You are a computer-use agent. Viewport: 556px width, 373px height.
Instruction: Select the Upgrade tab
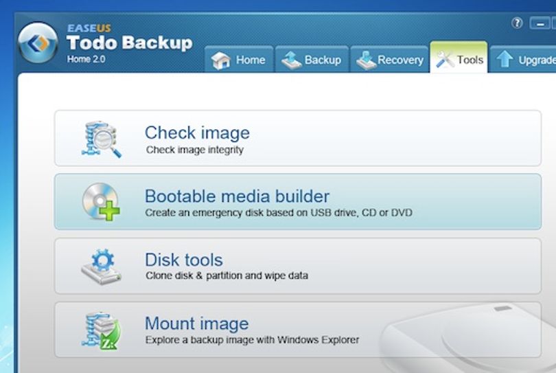click(523, 59)
